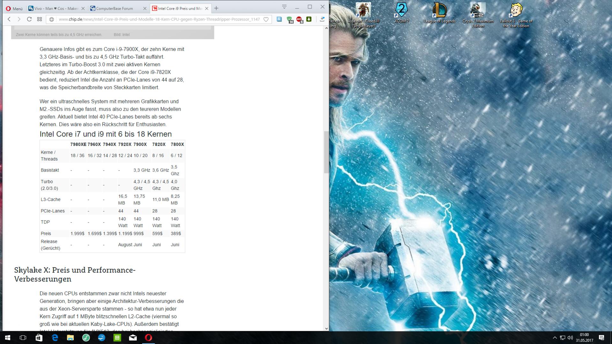Open the green calculator taskbar app
The image size is (612, 344).
tap(117, 338)
